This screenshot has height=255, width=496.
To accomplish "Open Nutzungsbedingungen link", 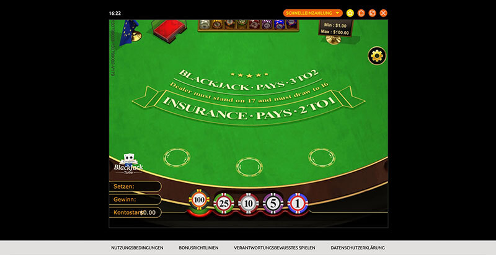I will click(x=137, y=248).
